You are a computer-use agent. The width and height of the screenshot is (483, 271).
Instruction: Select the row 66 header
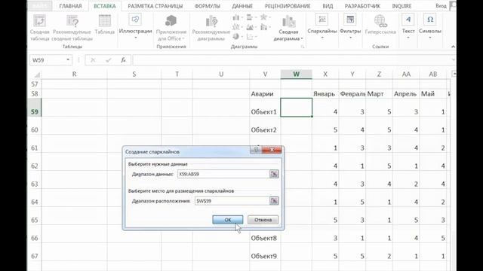(35, 234)
